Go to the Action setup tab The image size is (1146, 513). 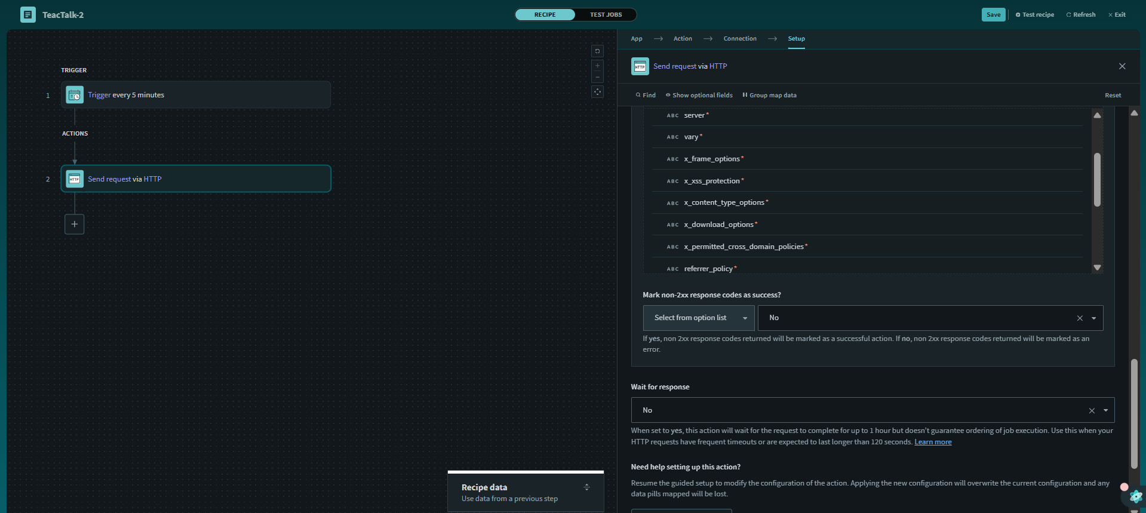(683, 39)
